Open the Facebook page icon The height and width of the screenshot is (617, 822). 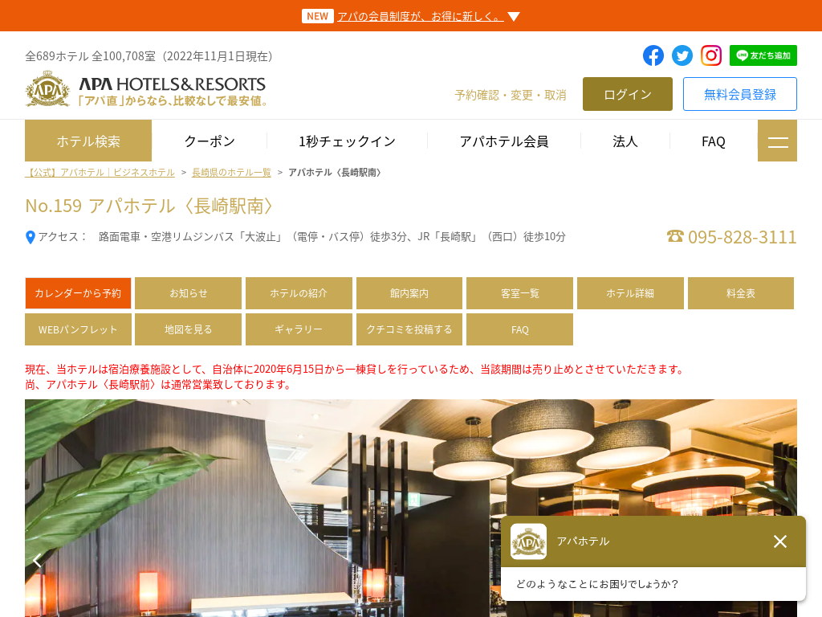pyautogui.click(x=653, y=55)
